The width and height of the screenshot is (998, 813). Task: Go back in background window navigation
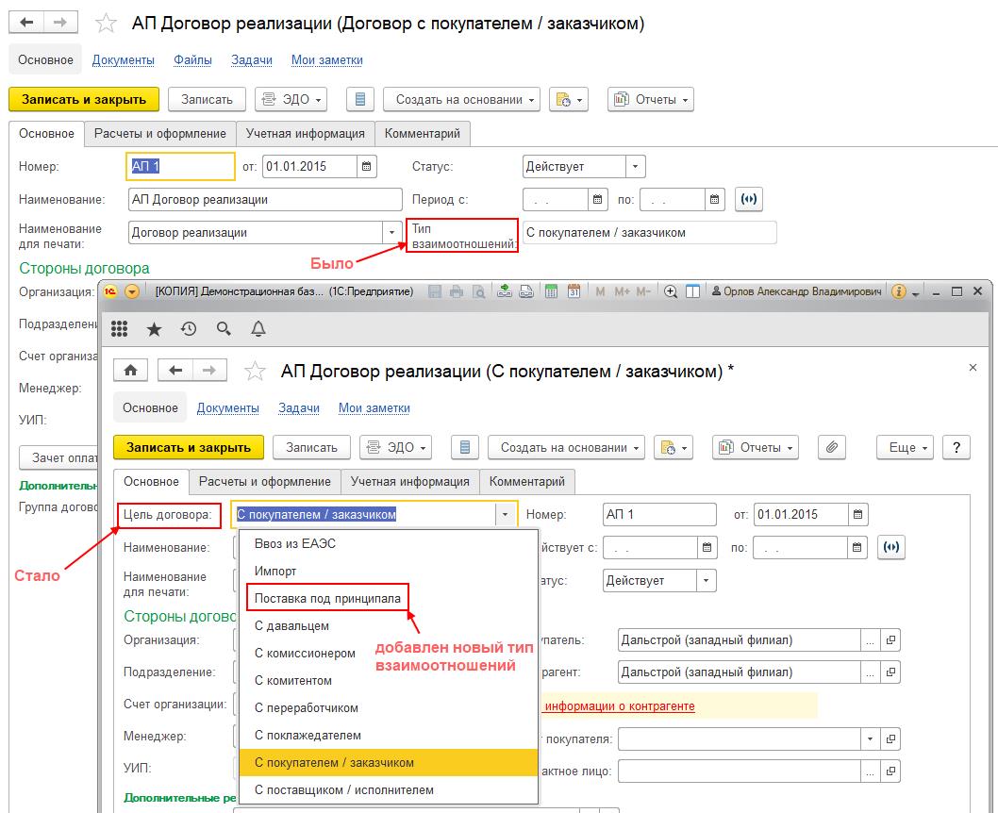pos(26,23)
